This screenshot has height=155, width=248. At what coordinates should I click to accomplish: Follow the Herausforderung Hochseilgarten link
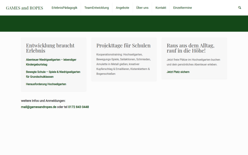(46, 84)
